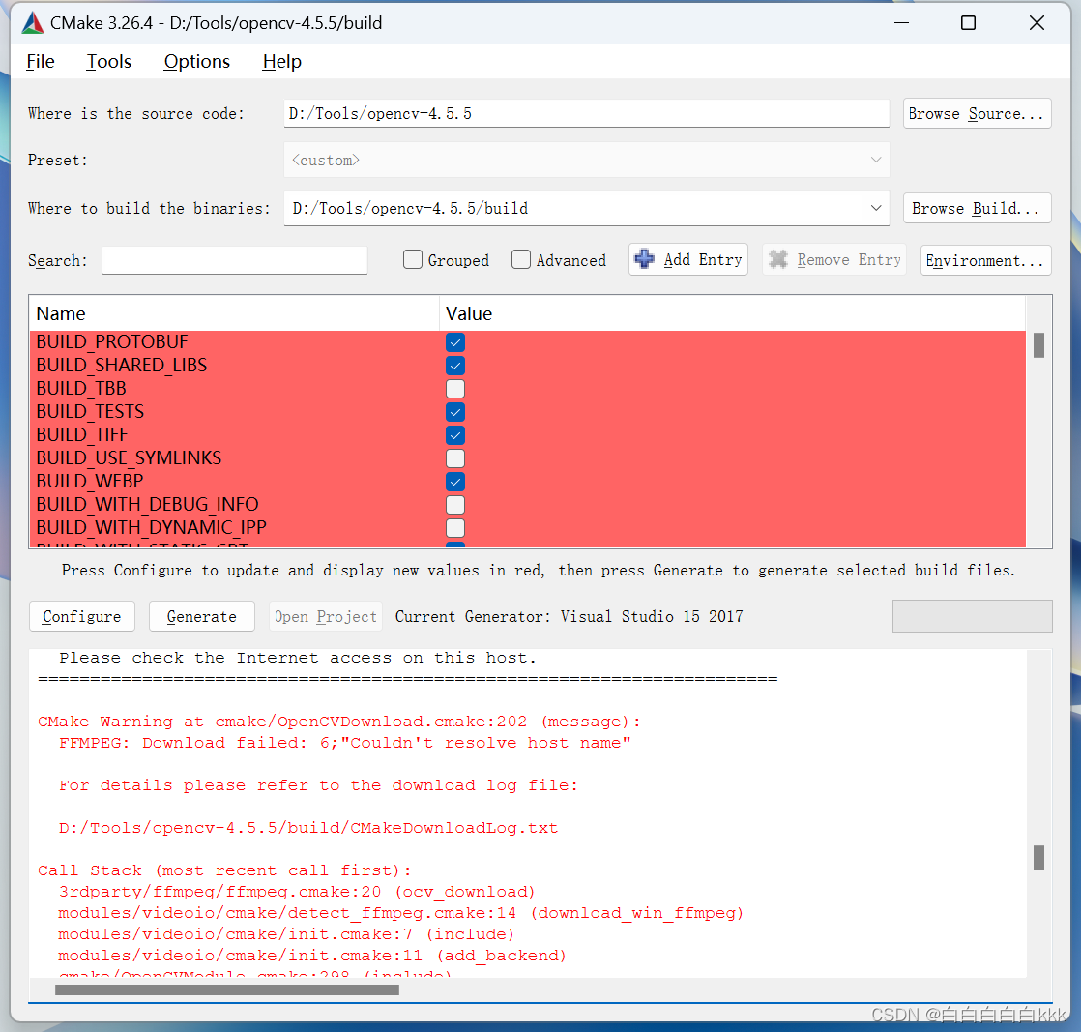The width and height of the screenshot is (1081, 1032).
Task: Click the Search input field
Action: click(x=234, y=260)
